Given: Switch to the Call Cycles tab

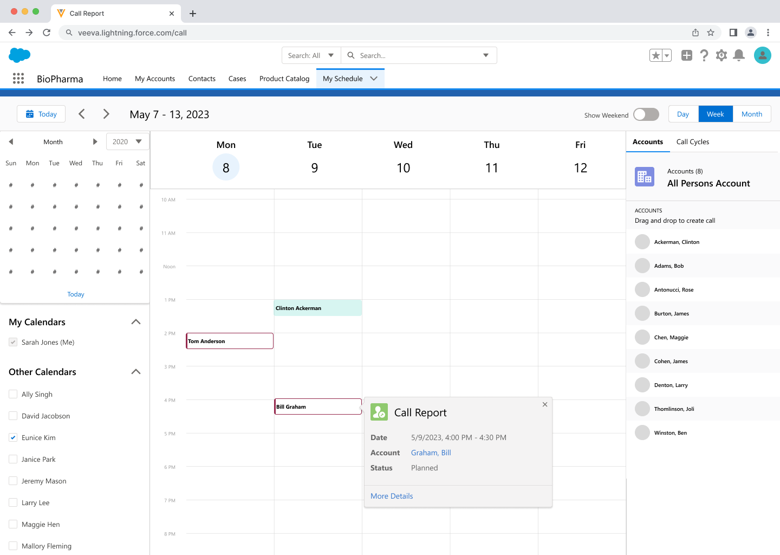Looking at the screenshot, I should click(x=692, y=142).
